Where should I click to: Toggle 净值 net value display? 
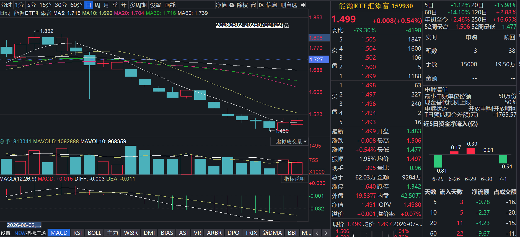pos(221,5)
